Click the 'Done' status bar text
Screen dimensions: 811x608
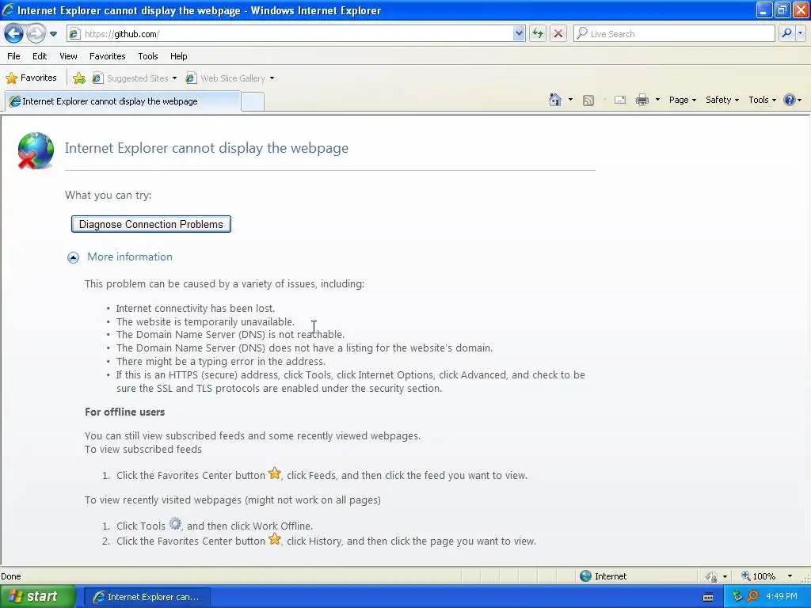pos(11,576)
